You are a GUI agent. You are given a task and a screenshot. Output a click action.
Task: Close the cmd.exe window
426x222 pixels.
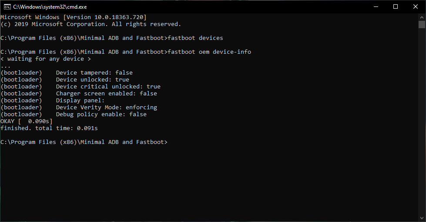click(x=416, y=7)
